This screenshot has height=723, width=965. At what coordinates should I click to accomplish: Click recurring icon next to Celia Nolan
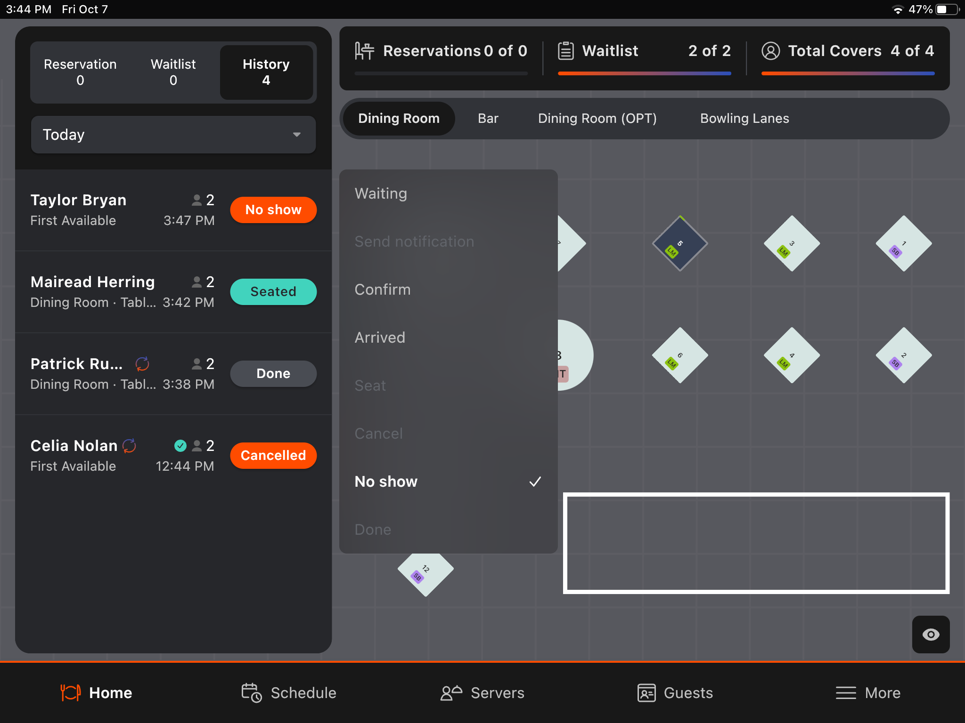[x=129, y=445]
